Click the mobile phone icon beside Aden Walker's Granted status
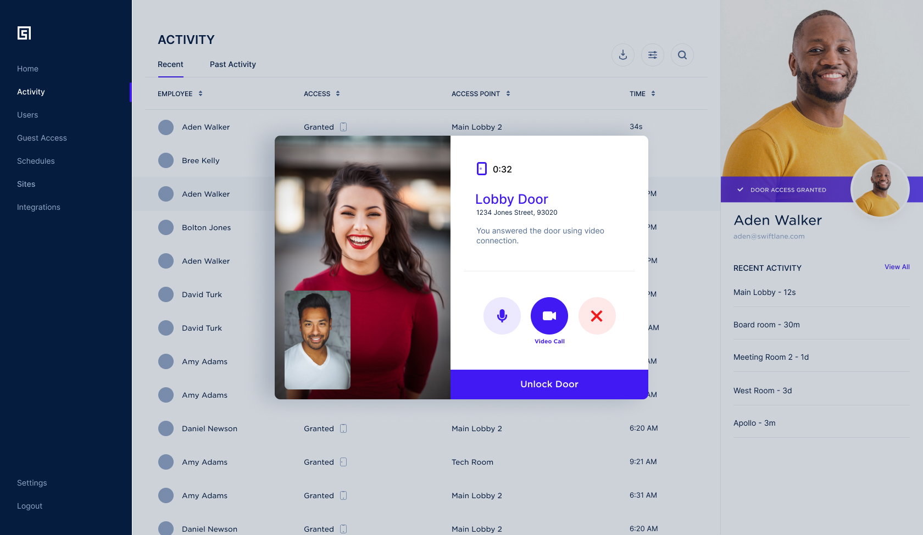The width and height of the screenshot is (923, 535). coord(343,127)
